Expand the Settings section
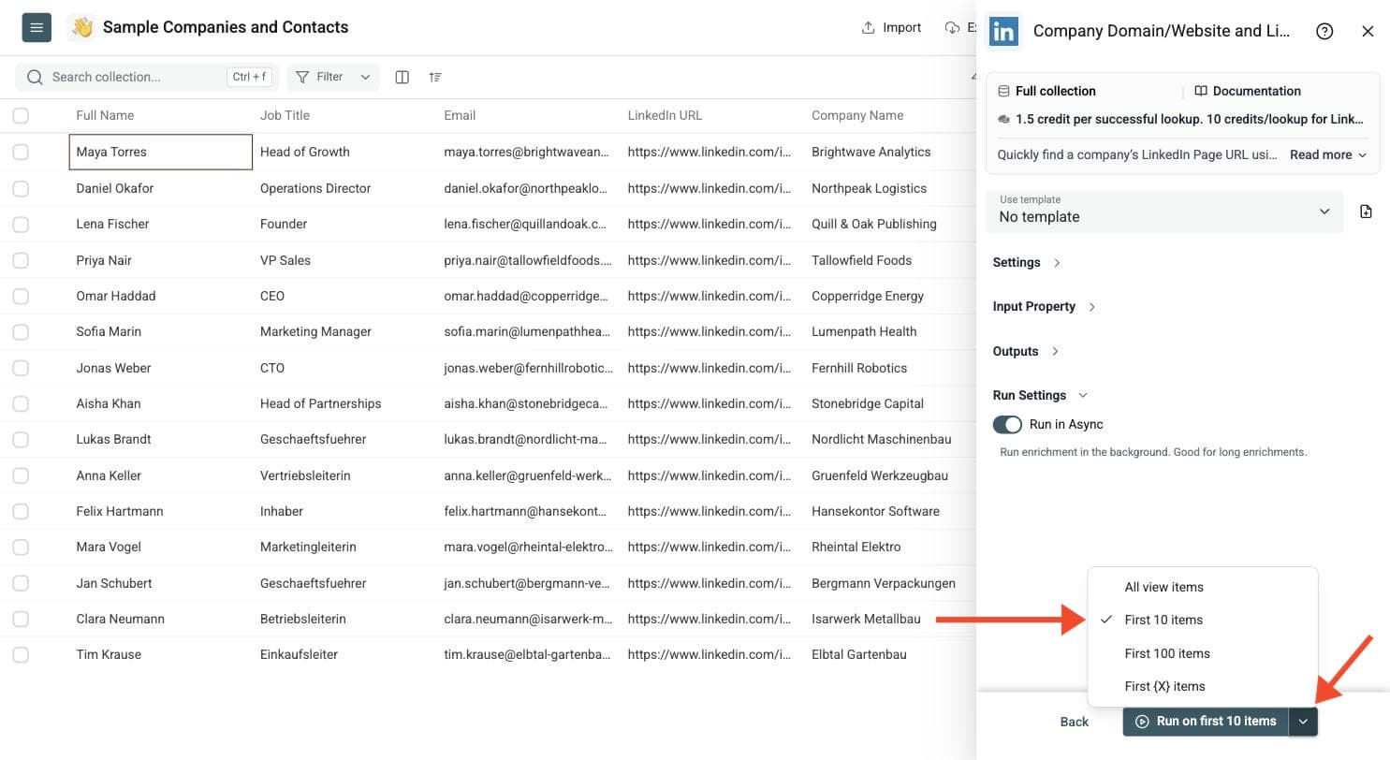 pos(1027,262)
